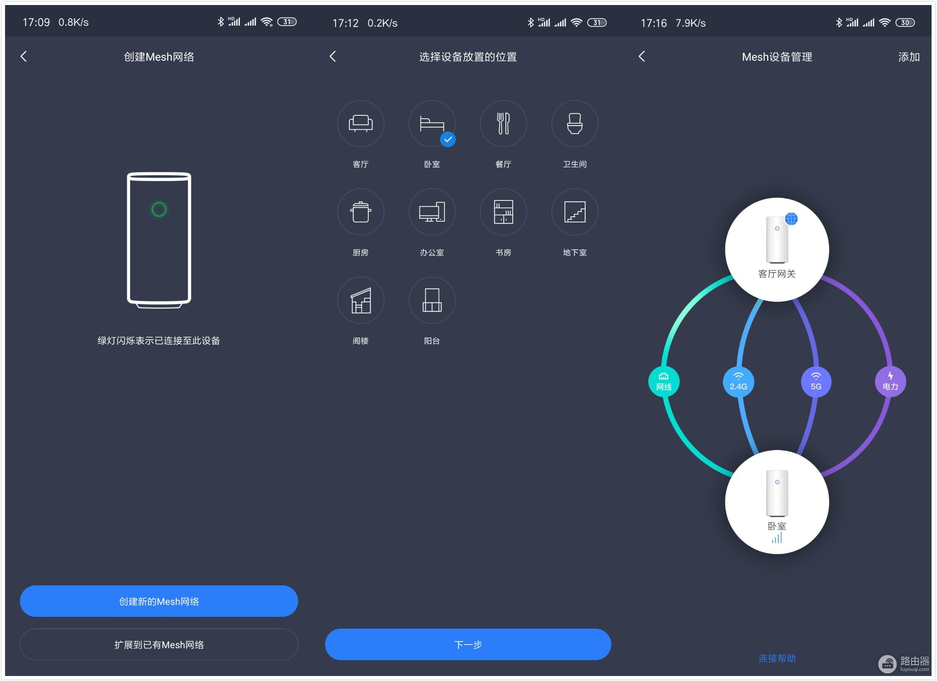This screenshot has width=937, height=681.
Task: Open the 连接帮助 help link
Action: (777, 658)
